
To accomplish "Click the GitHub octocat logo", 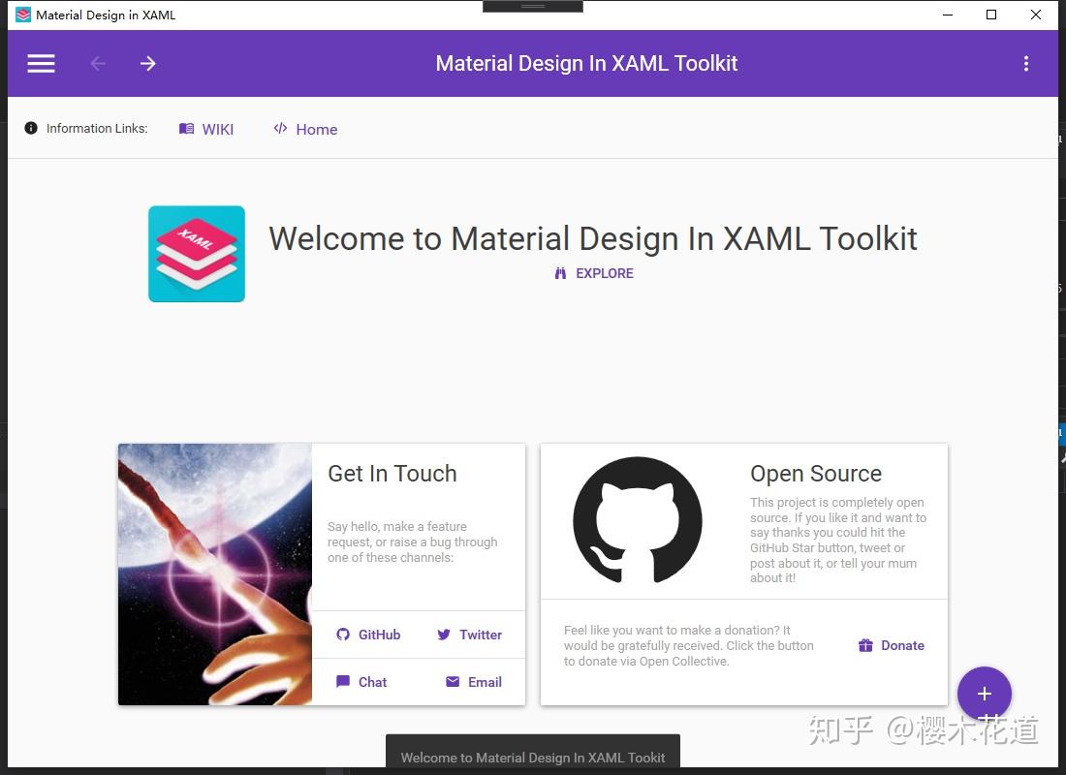I will pyautogui.click(x=638, y=520).
